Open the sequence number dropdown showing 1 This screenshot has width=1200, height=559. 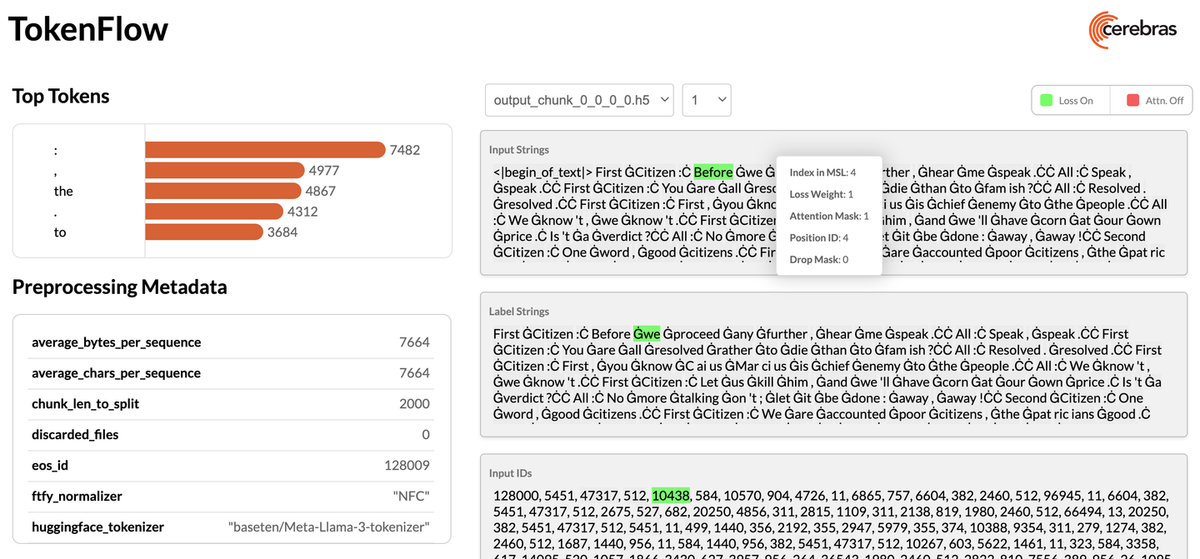point(707,100)
